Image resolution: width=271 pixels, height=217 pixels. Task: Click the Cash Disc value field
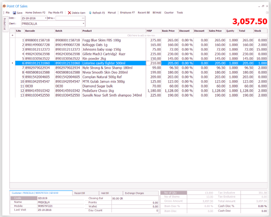point(254,211)
